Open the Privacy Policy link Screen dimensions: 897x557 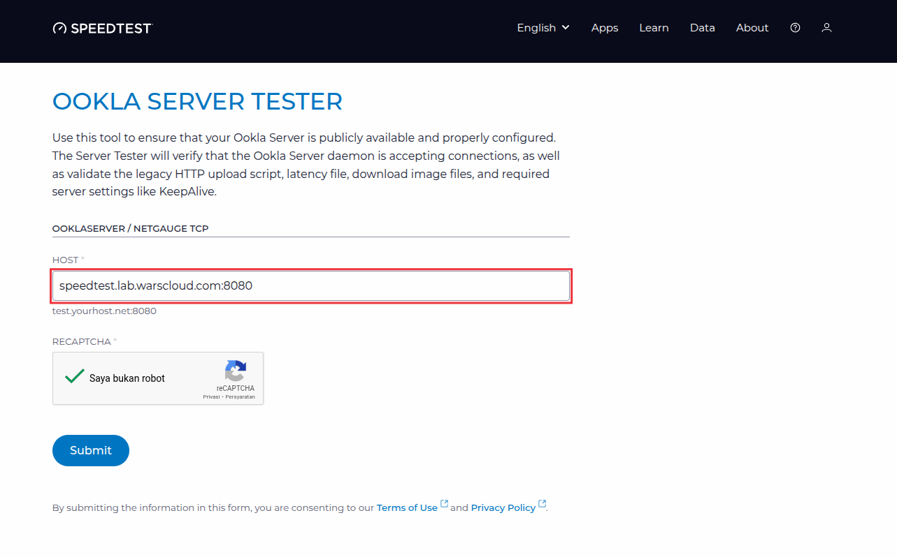point(503,507)
